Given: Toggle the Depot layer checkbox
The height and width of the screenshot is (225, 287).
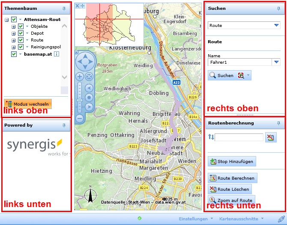Looking at the screenshot, I should (21, 33).
